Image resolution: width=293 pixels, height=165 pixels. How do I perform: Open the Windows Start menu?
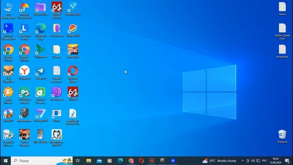[5, 161]
